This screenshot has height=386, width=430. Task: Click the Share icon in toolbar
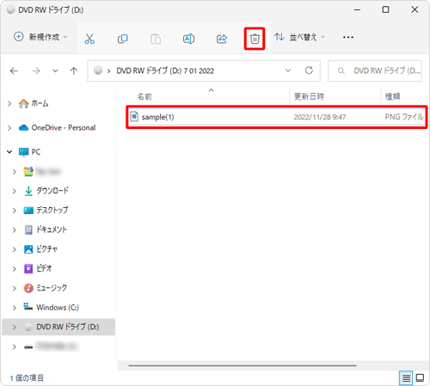tap(222, 39)
